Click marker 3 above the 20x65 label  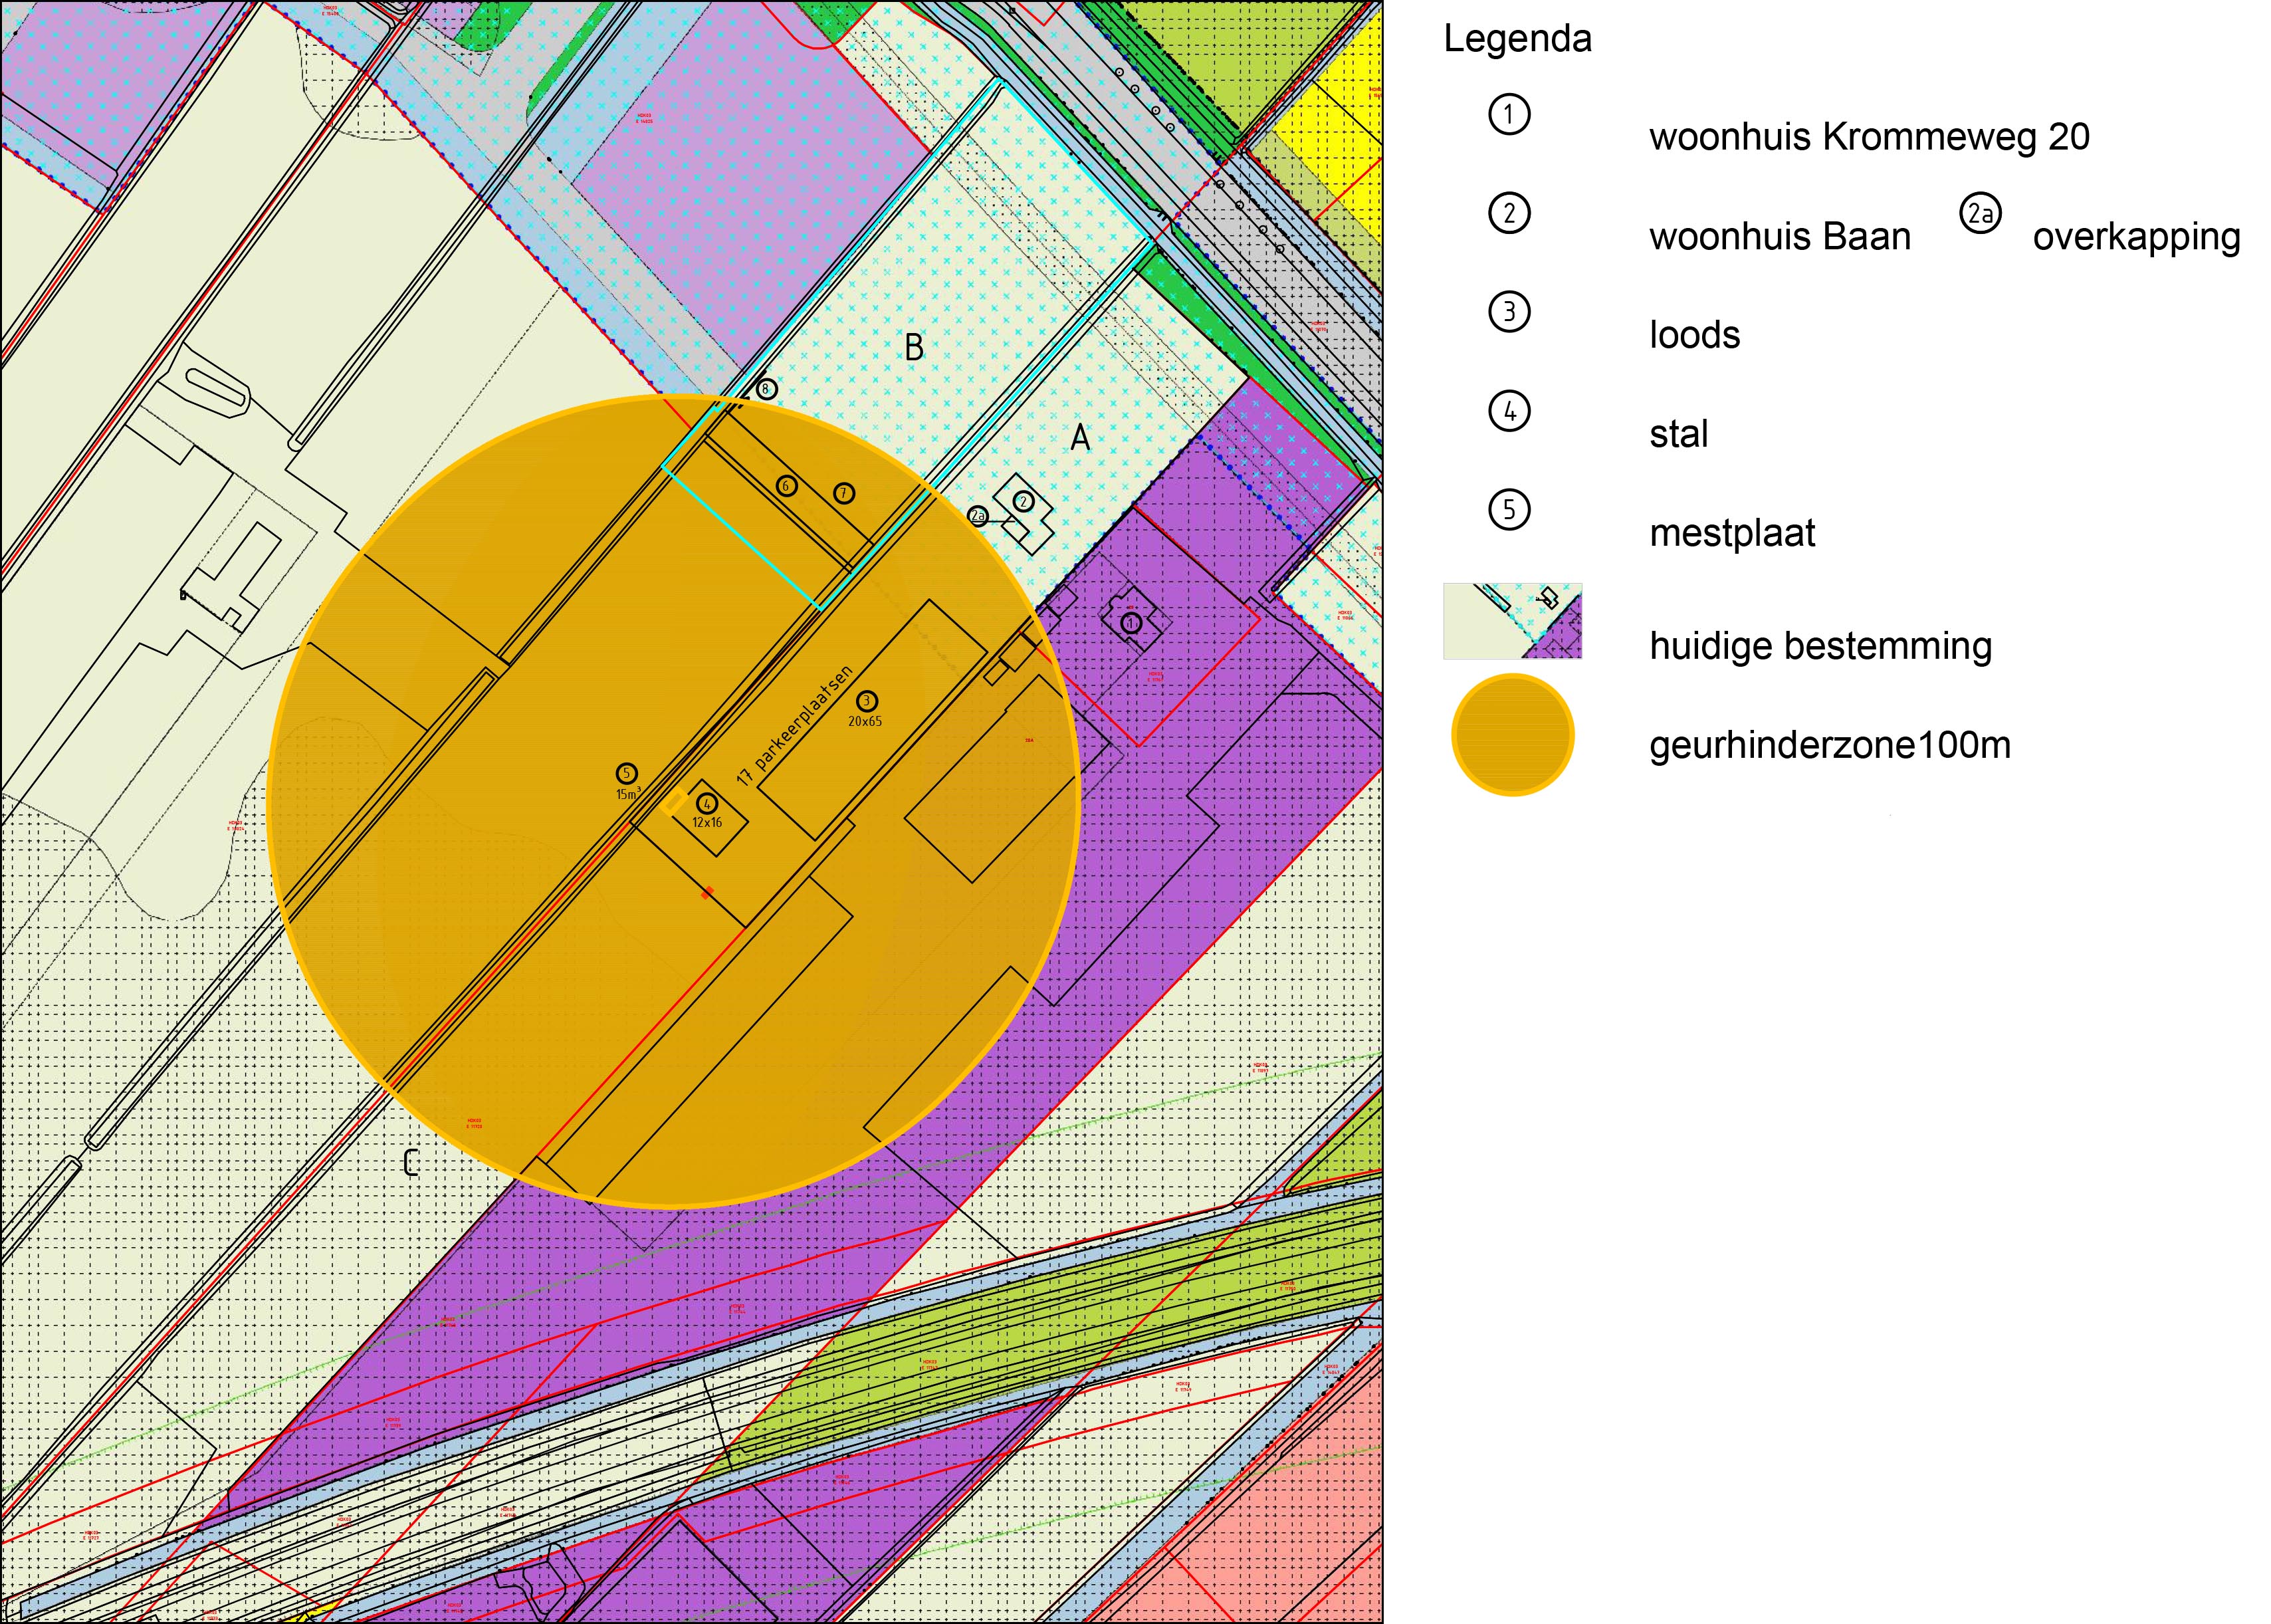pos(867,701)
